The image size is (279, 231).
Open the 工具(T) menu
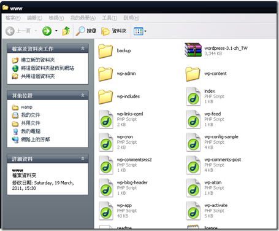pyautogui.click(x=110, y=18)
